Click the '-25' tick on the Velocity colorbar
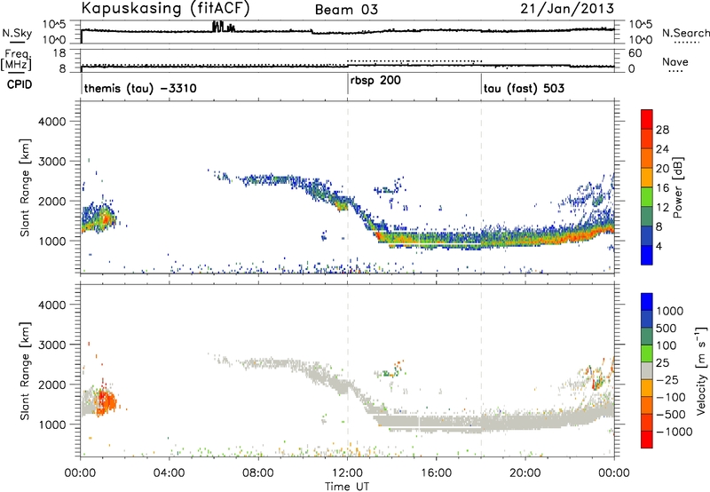This screenshot has width=710, height=492. (667, 380)
